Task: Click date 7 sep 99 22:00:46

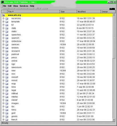Action: (85, 87)
